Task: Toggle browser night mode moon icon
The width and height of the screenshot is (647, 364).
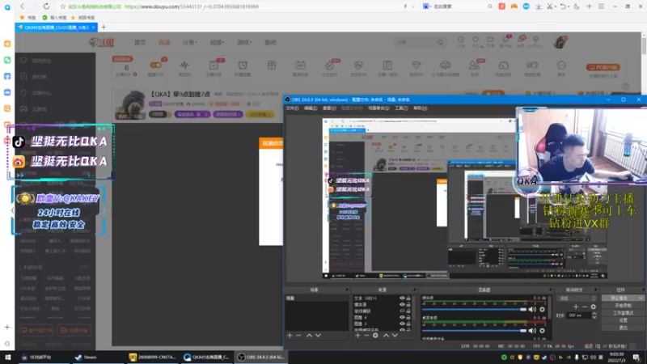Action: click(x=577, y=6)
